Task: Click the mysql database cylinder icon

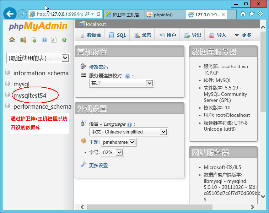Action: [7, 83]
